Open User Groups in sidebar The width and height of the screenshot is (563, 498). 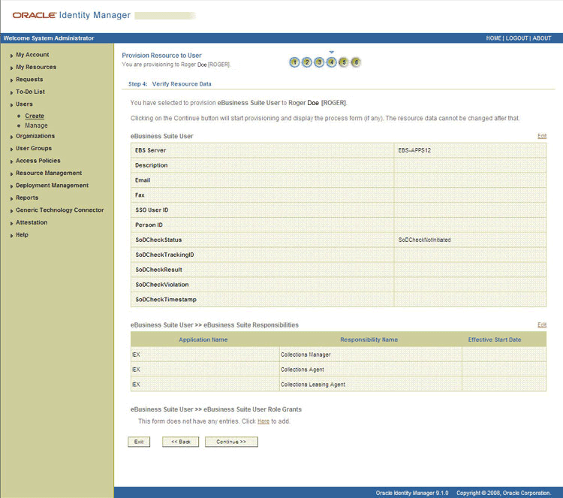34,148
